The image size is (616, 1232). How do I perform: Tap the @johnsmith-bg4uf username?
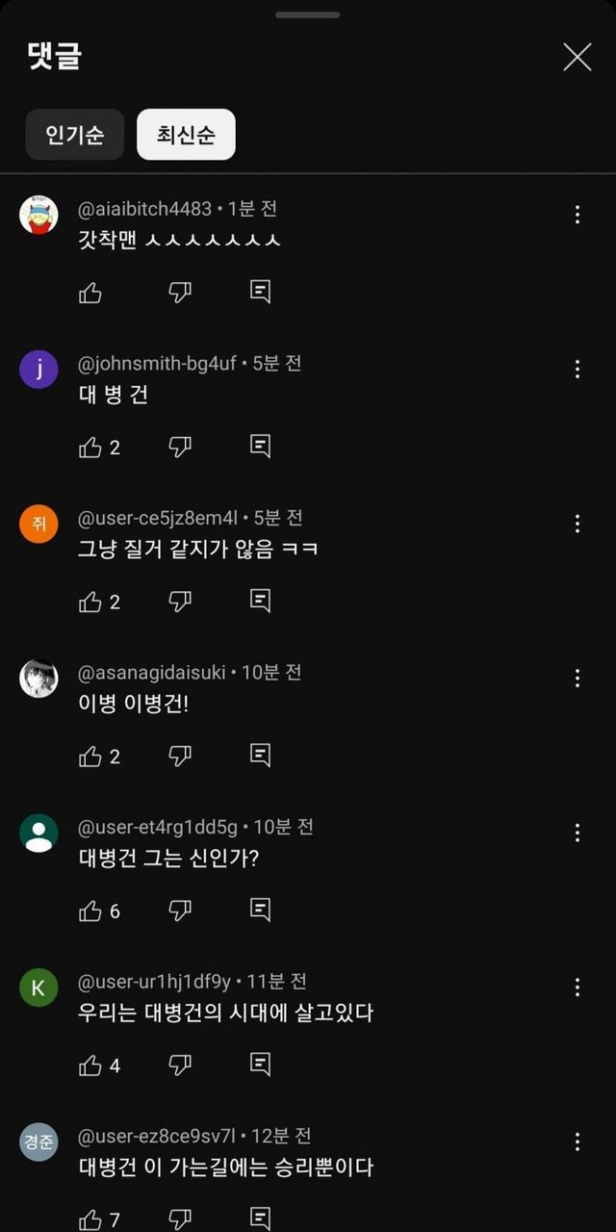pos(156,364)
